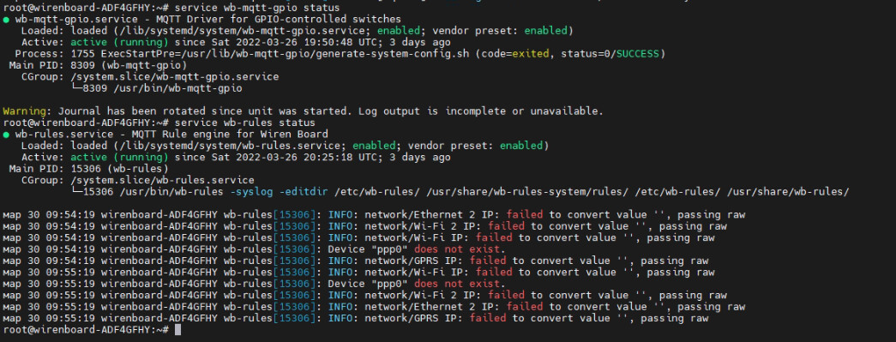The height and width of the screenshot is (342, 896).
Task: Click the green dot before wb-rules.service
Action: pos(6,135)
